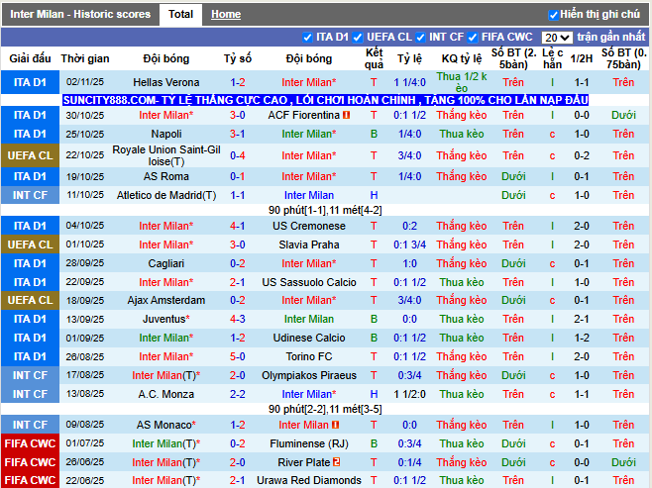652x488 pixels.
Task: Click the red card icon next to ACF Fiorentina
Action: [x=346, y=115]
